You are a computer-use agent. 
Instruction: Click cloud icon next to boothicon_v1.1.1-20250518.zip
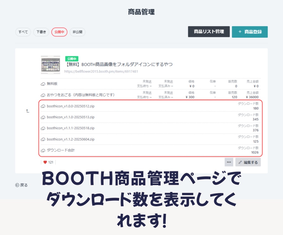43,128
